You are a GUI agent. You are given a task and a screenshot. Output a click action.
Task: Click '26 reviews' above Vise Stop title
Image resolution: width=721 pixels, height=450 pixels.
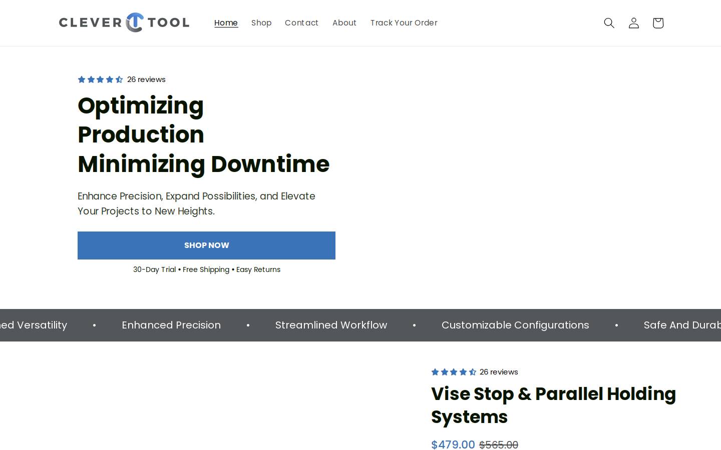[x=499, y=372]
